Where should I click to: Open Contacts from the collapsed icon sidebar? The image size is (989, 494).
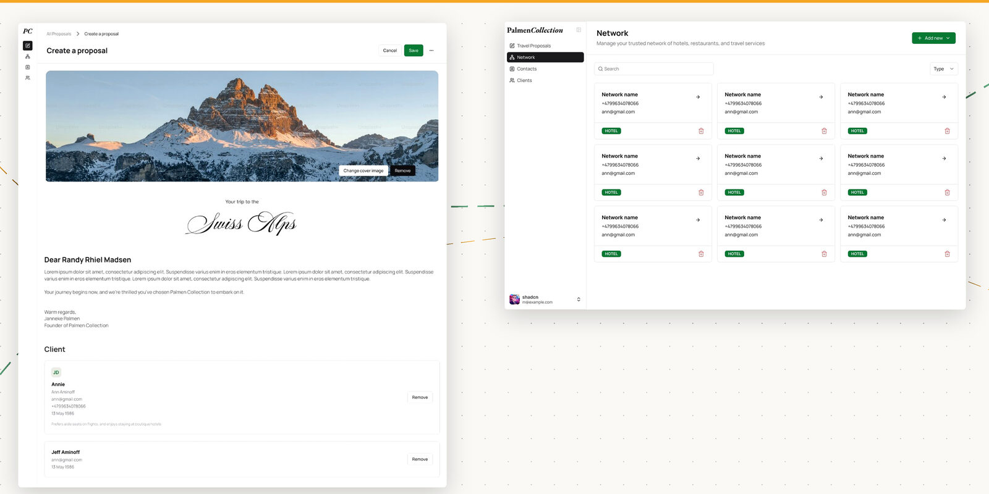(27, 67)
